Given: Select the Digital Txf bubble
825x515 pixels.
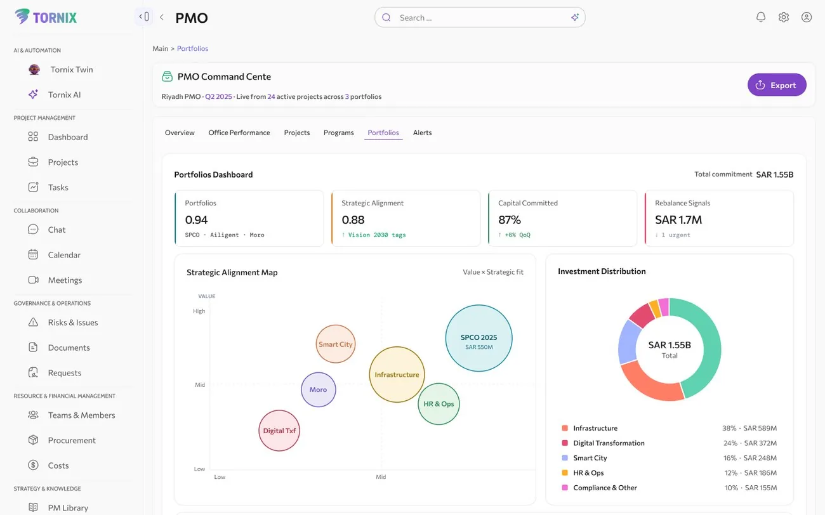Looking at the screenshot, I should tap(279, 431).
